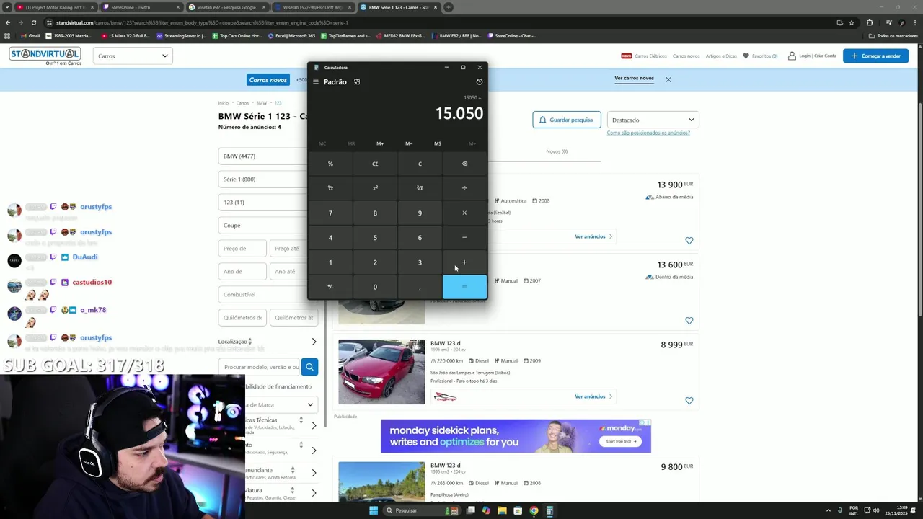Click the calculator C clear key
This screenshot has height=519, width=923.
click(420, 164)
